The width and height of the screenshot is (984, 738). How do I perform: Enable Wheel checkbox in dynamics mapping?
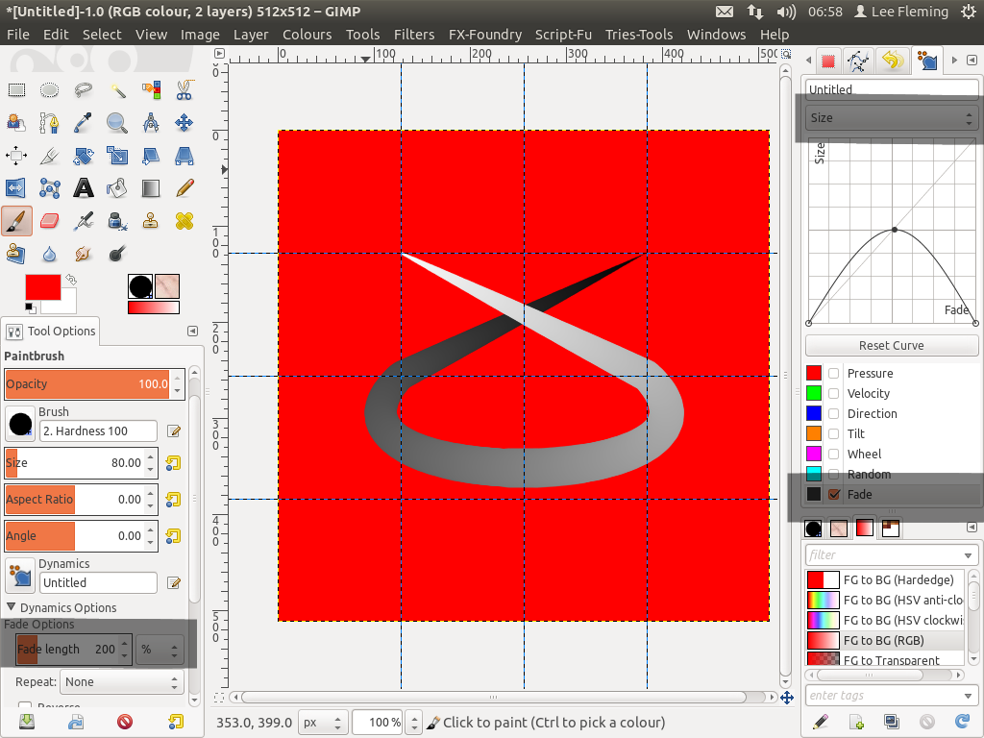pyautogui.click(x=833, y=454)
